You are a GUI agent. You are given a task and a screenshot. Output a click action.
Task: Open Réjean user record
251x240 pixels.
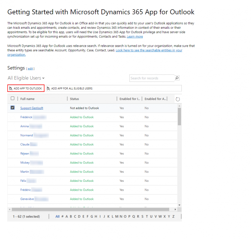coord(25,154)
